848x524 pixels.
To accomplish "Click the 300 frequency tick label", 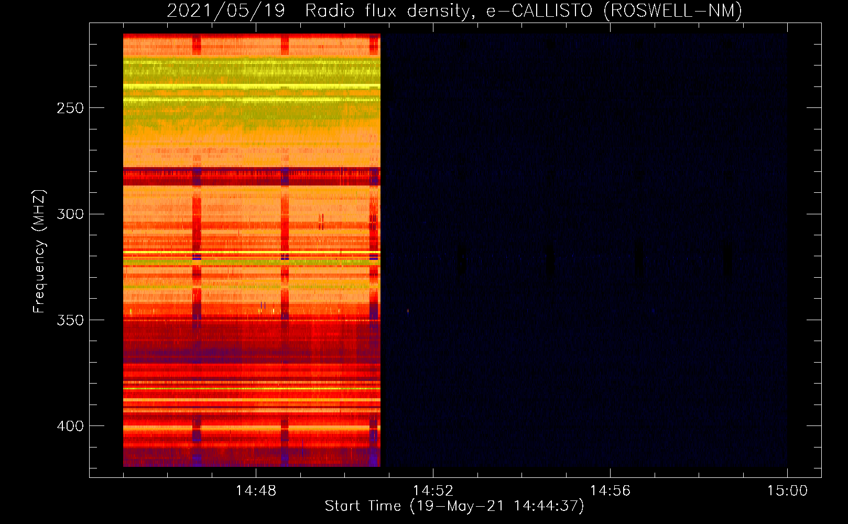I will click(70, 214).
